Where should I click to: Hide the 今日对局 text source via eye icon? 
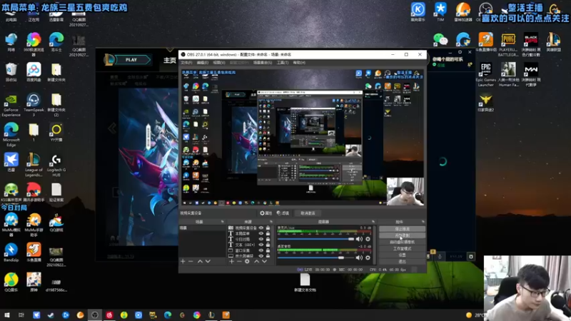(x=261, y=239)
